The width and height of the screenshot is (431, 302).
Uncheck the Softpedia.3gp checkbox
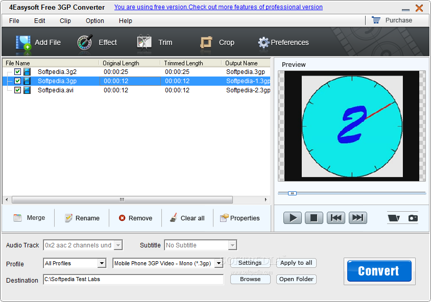tap(17, 81)
